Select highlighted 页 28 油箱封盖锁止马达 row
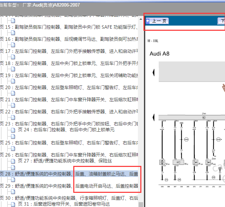This screenshot has width=225, height=207. [69, 174]
